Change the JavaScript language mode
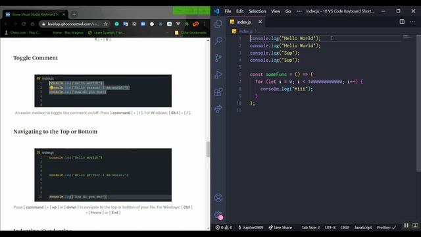 coord(363,227)
